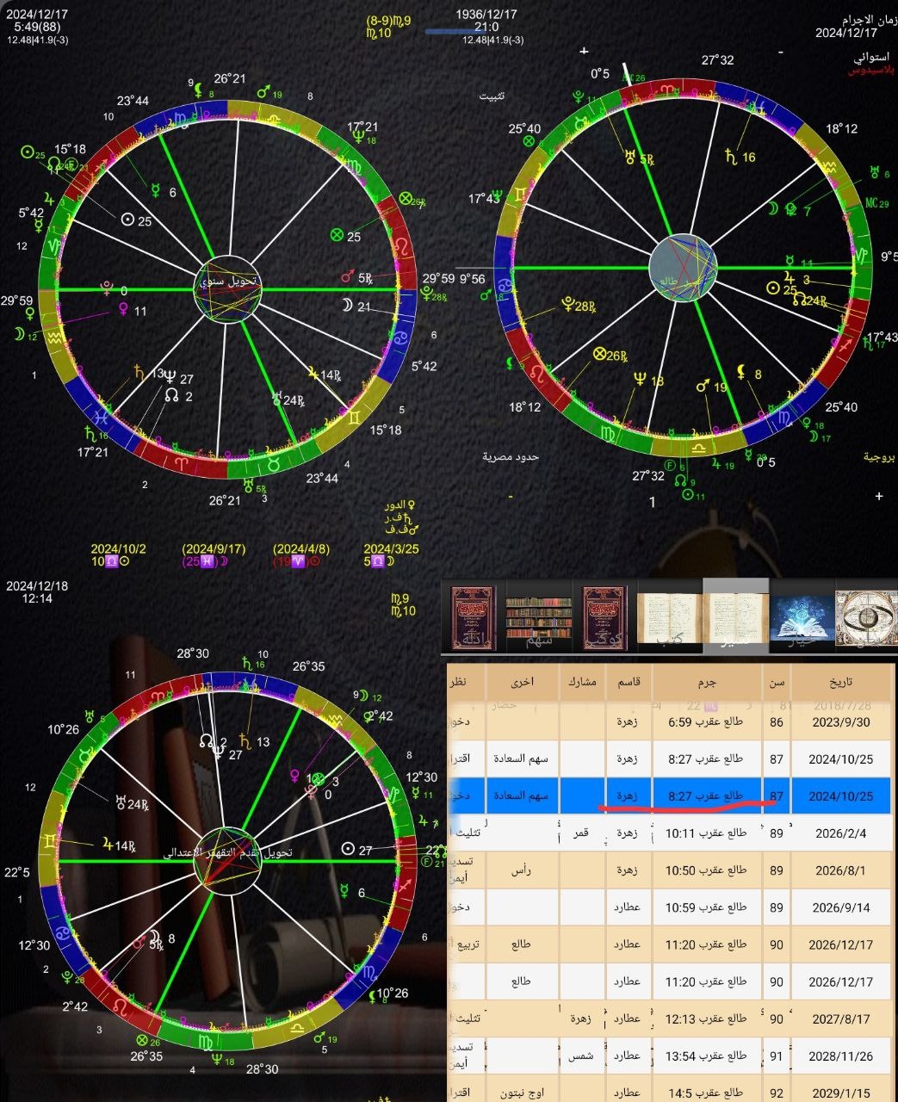Toggle the استوائي (tropical) zodiac setting
Screen dimensions: 898x1102
point(871,58)
